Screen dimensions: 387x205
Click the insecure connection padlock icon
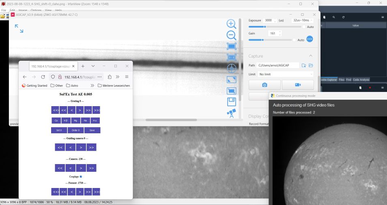(x=60, y=77)
